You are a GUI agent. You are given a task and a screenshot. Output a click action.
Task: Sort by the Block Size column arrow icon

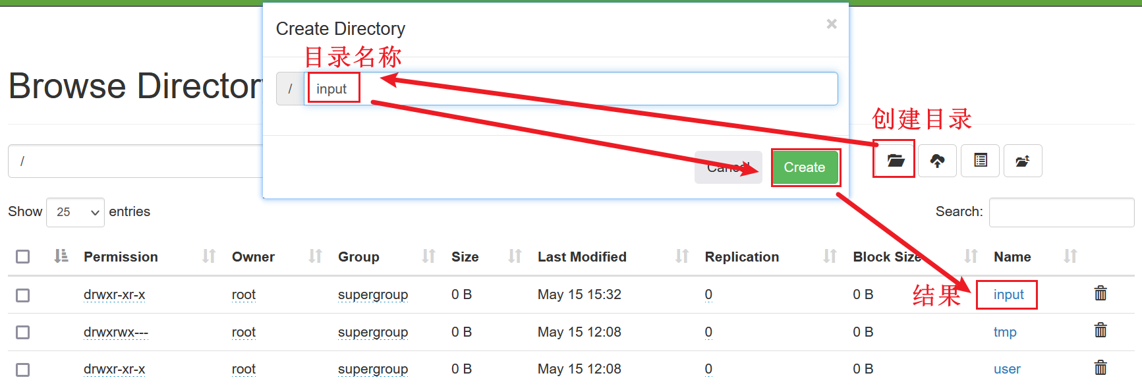coord(971,256)
